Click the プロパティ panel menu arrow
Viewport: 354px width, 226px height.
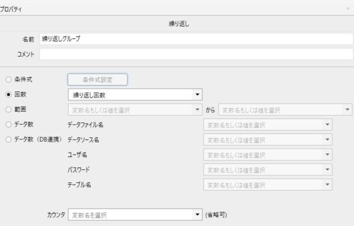348,9
